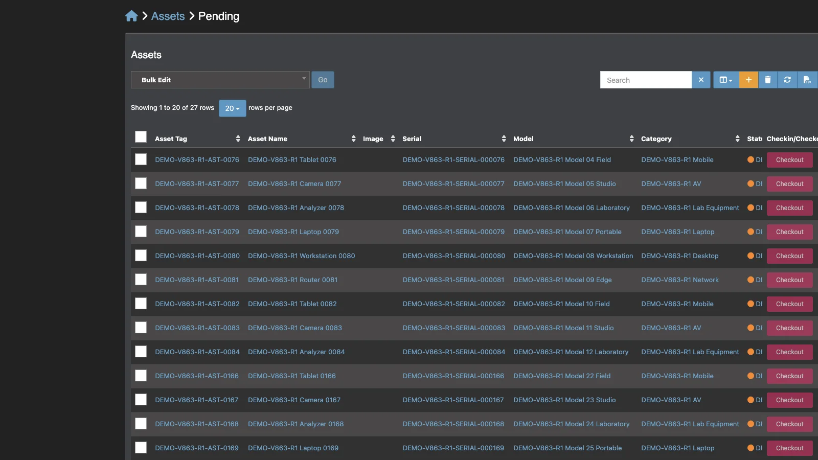Click the trash deleted-assets icon

pos(768,80)
